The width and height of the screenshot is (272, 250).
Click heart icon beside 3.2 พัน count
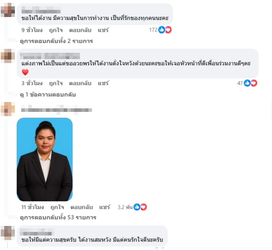(144, 207)
